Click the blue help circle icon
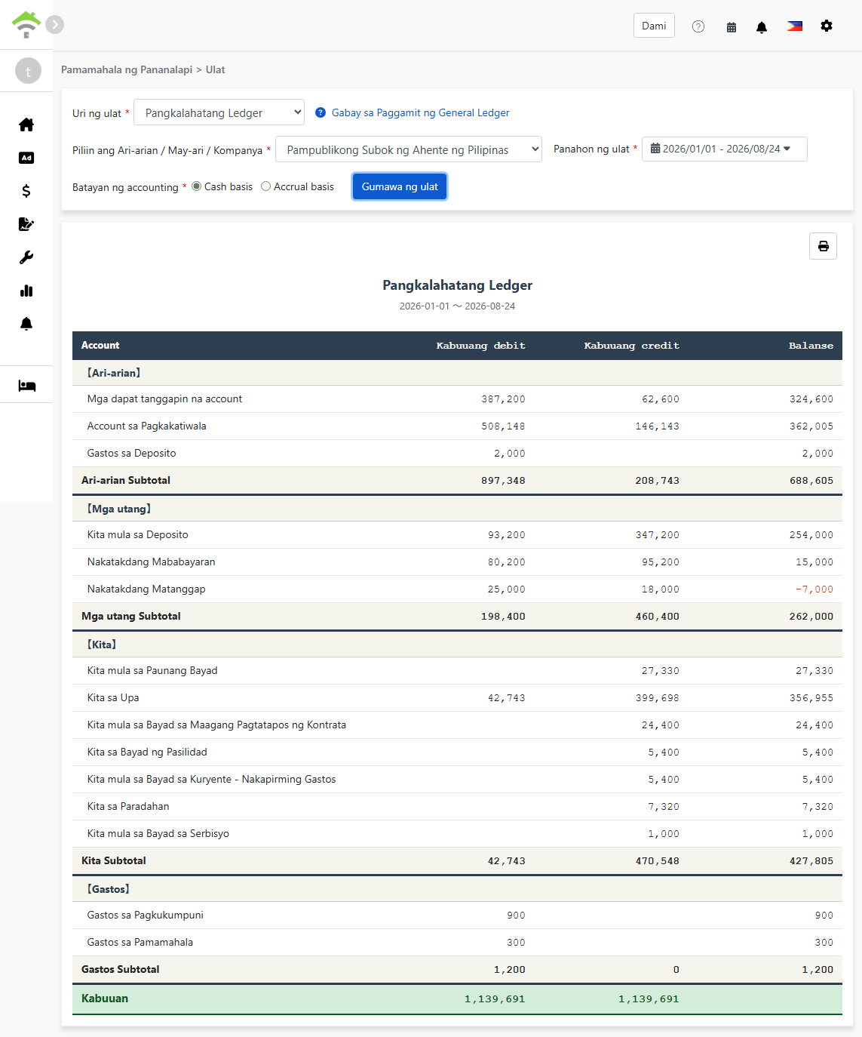The width and height of the screenshot is (862, 1037). [321, 112]
